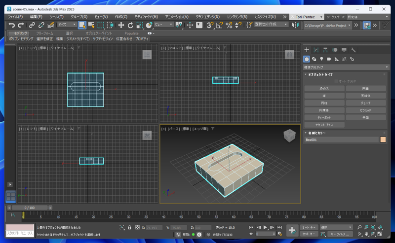Select the Cameras creation category icon
Screen dimensions: 395x243
pos(329,59)
